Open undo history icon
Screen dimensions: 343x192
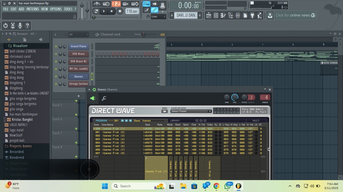click(x=5, y=26)
